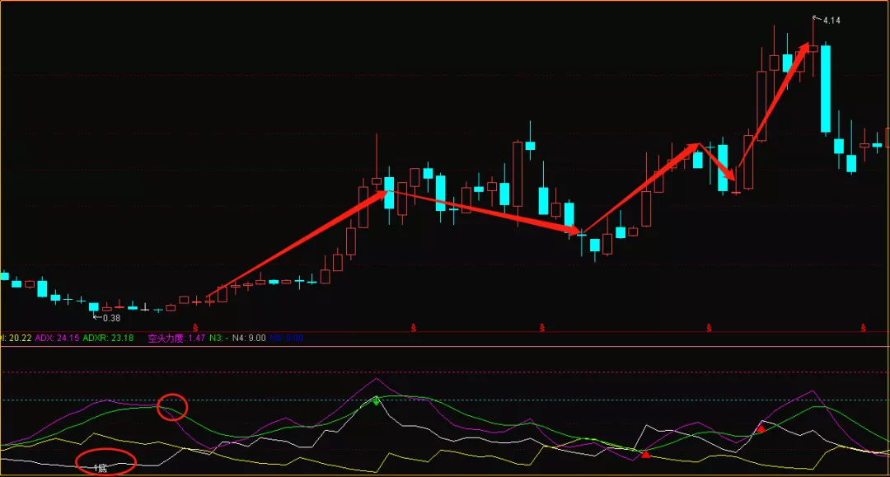The width and height of the screenshot is (890, 477).
Task: Select the ADXR: 23.18 indicator readout
Action: (x=108, y=338)
